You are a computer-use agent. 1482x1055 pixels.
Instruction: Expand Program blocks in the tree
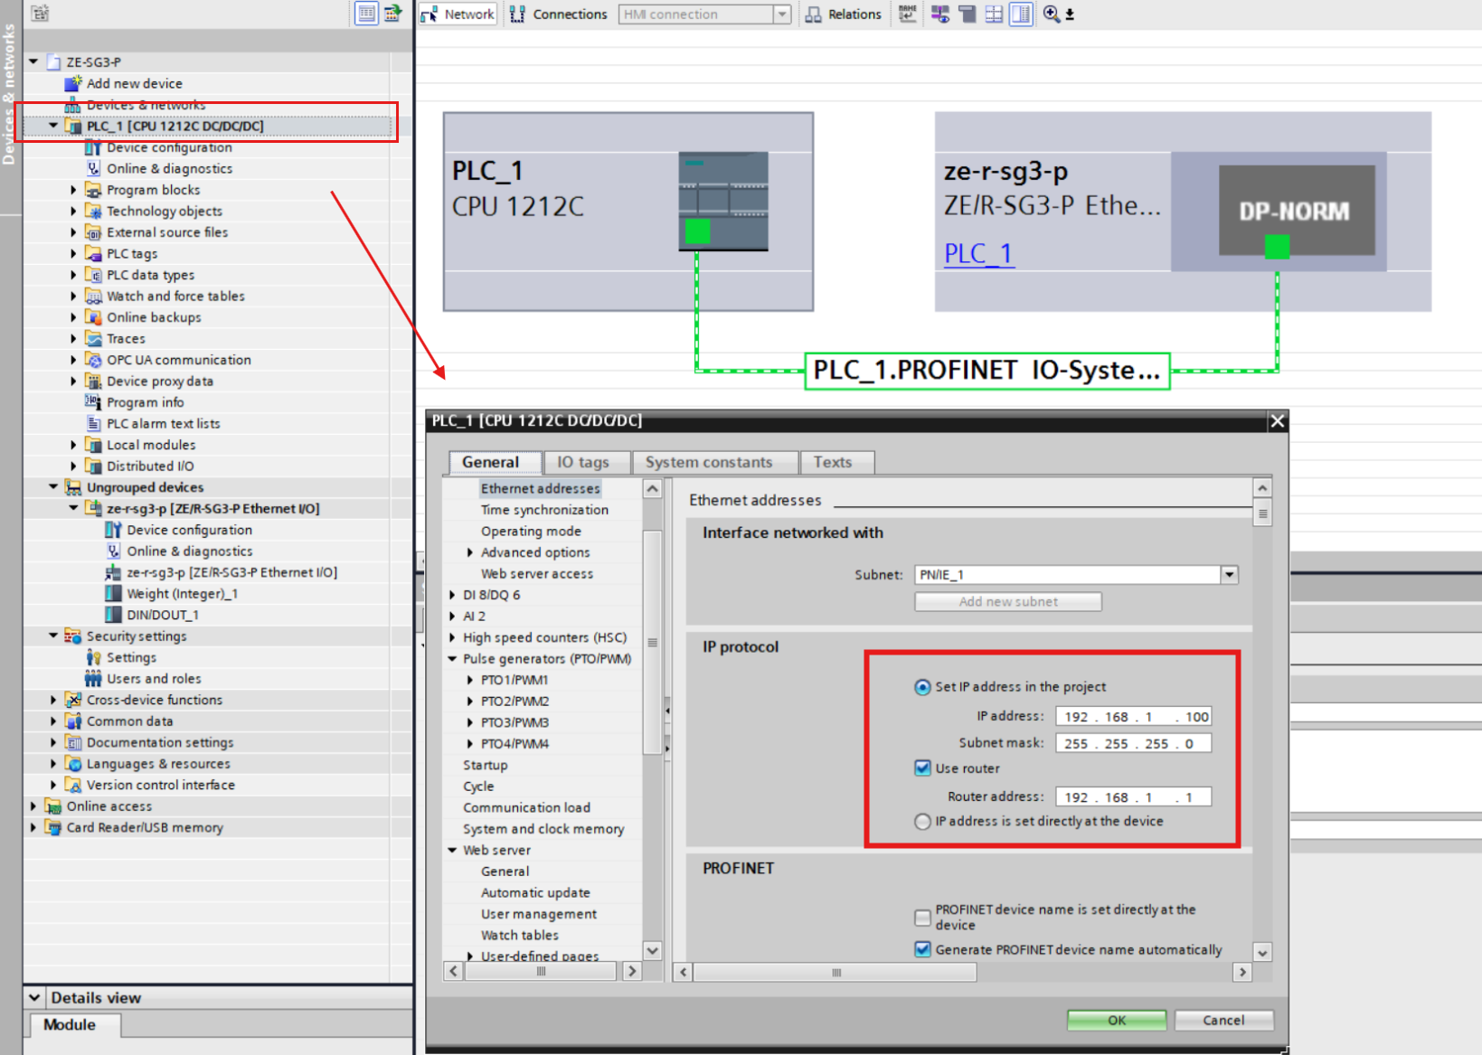(74, 190)
